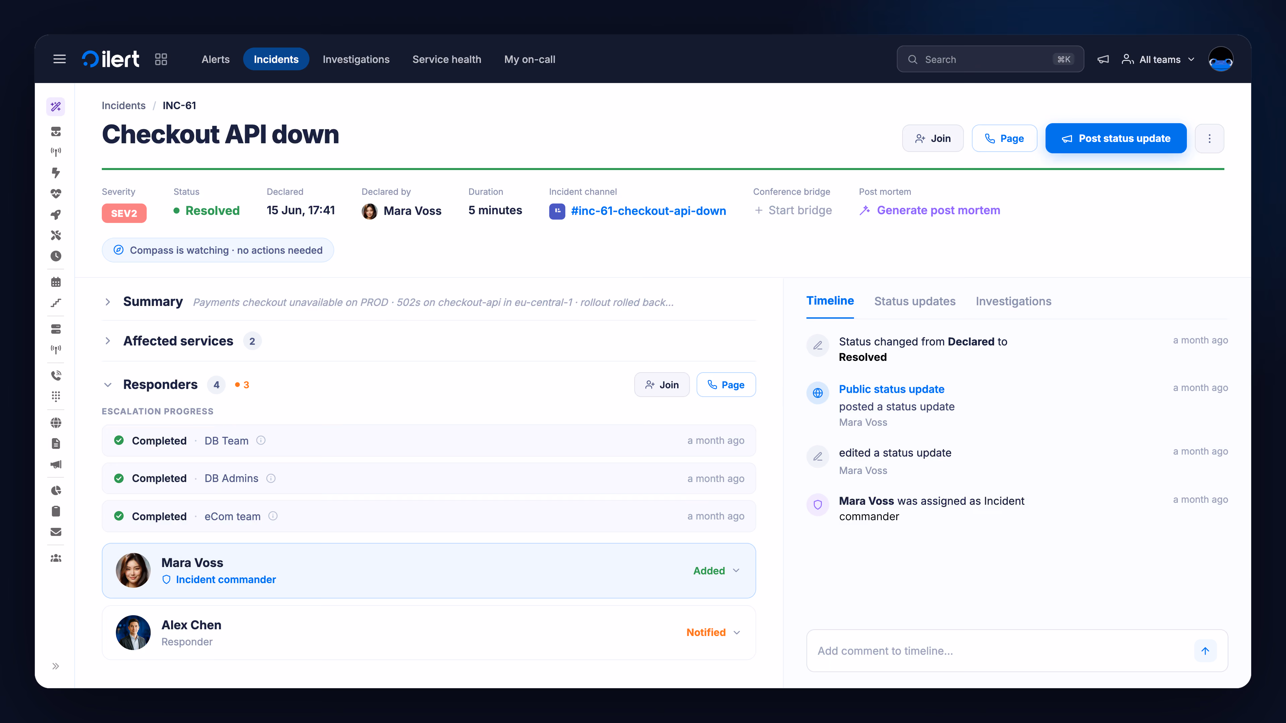Open the megaphone sidebar icon
Screen dimensions: 1286x723
56,465
